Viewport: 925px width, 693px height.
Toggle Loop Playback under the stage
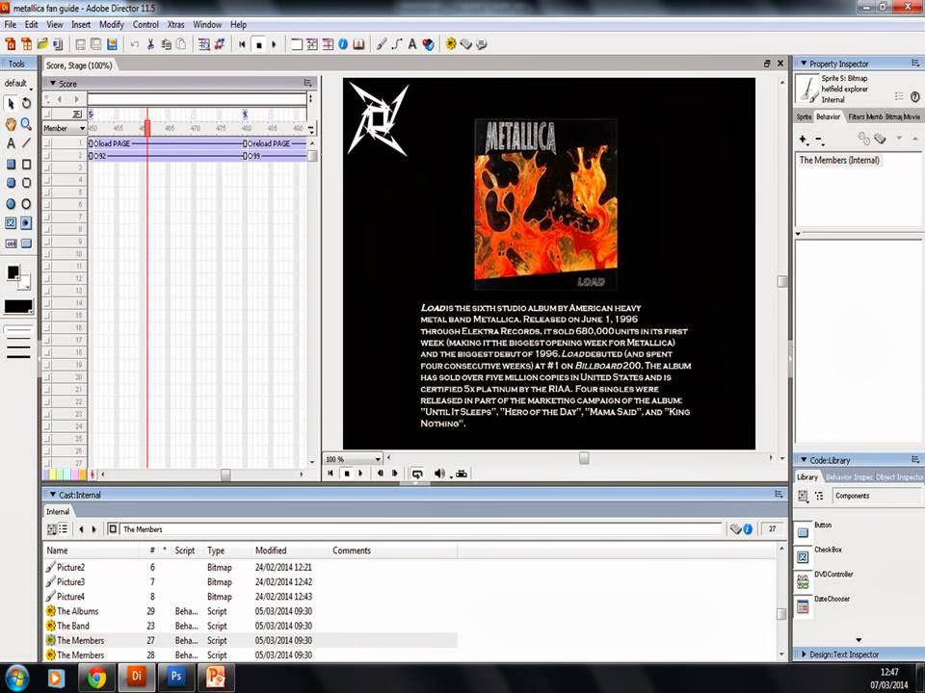(417, 474)
